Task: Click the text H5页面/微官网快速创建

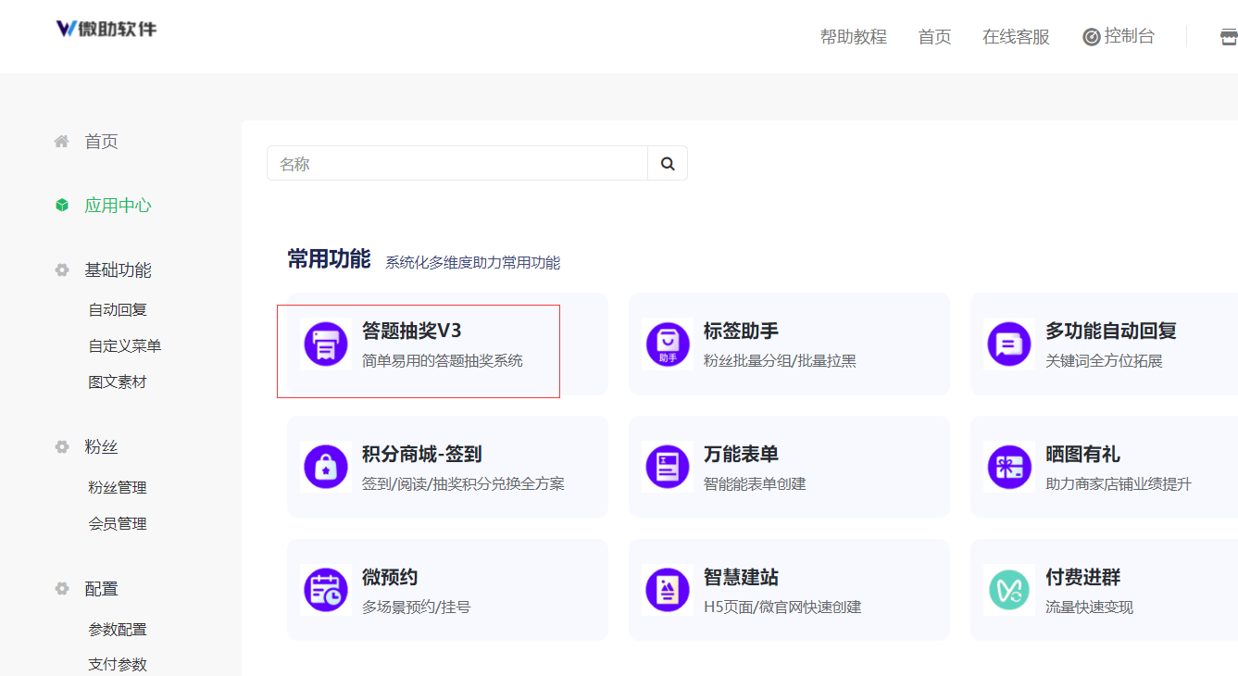Action: [782, 607]
